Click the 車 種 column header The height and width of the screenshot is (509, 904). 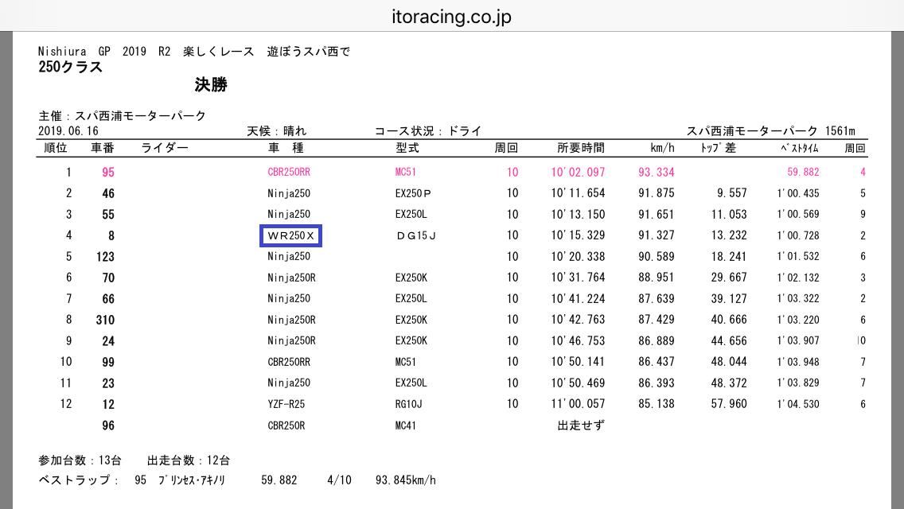click(286, 148)
